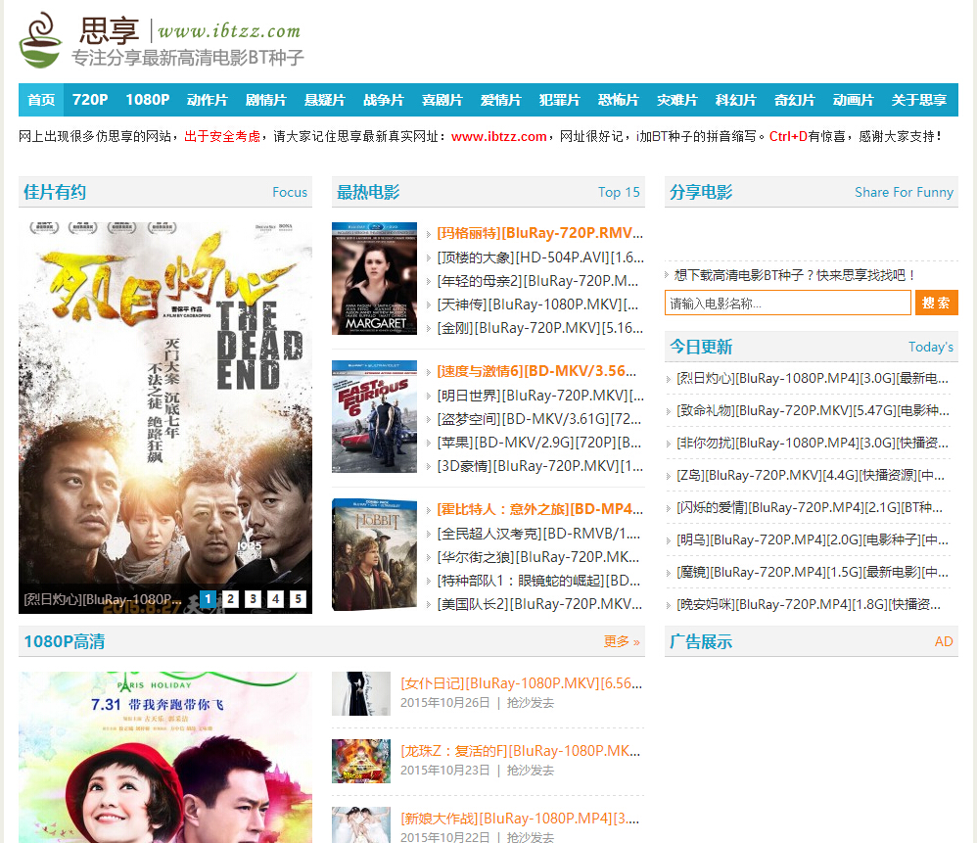
Task: Open the Paris Holiday poster image
Action: (165, 757)
